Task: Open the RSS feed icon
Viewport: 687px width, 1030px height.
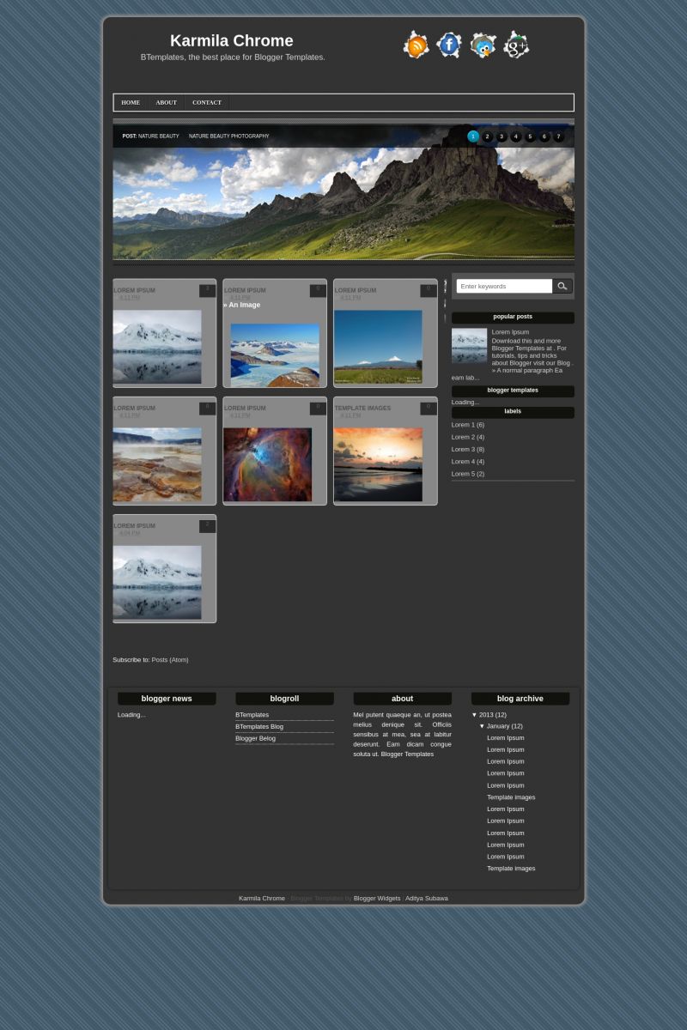Action: coord(416,45)
